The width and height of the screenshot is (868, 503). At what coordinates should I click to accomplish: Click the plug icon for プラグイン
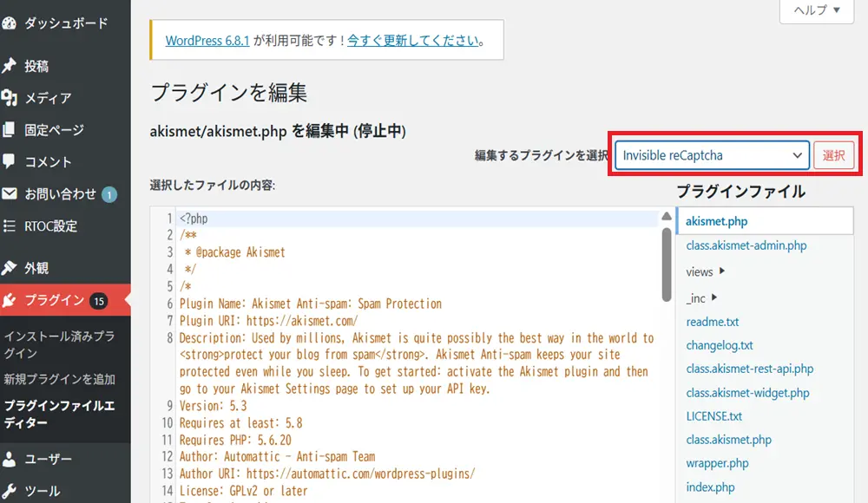click(9, 300)
